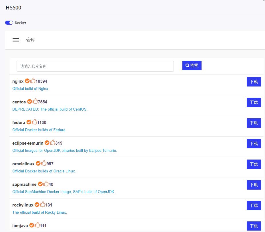This screenshot has height=232, width=265.
Task: Click the thumbs-up icon for eclipse-temurin
Action: tap(53, 143)
